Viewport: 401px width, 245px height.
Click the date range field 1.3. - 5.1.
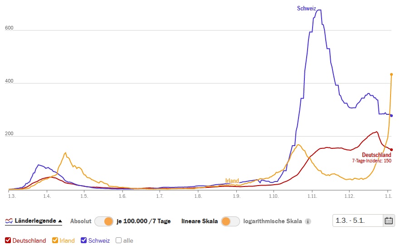click(357, 220)
